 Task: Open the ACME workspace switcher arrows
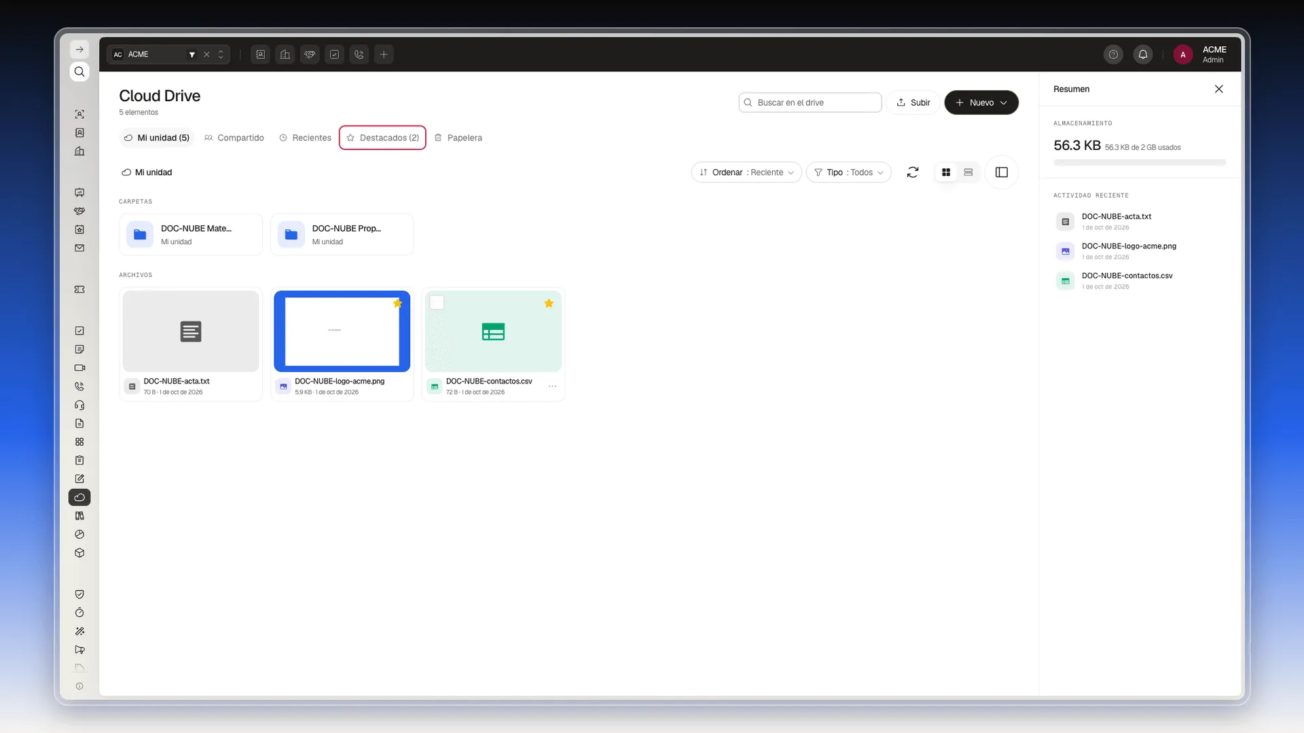[221, 54]
